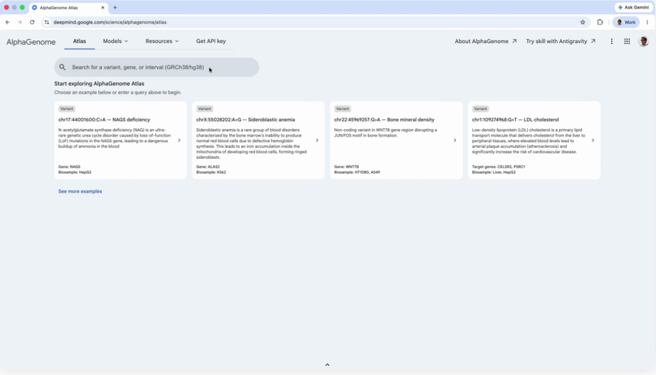This screenshot has width=656, height=375.
Task: Open the About AlphaGenome external link
Action: pos(486,41)
